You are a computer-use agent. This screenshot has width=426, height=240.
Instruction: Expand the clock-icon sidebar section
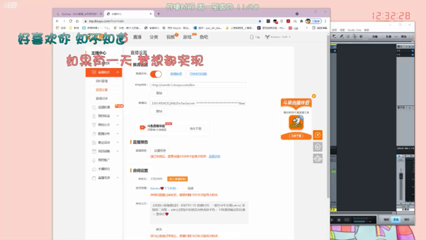point(118,133)
